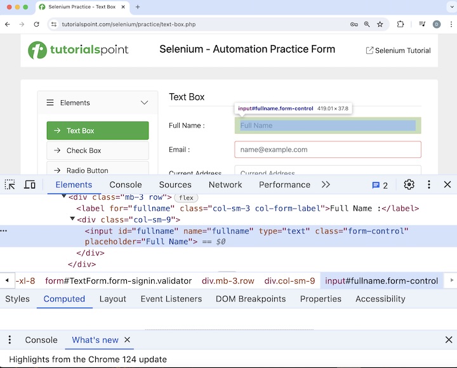
Task: Toggle the device toolbar icon
Action: click(x=30, y=185)
